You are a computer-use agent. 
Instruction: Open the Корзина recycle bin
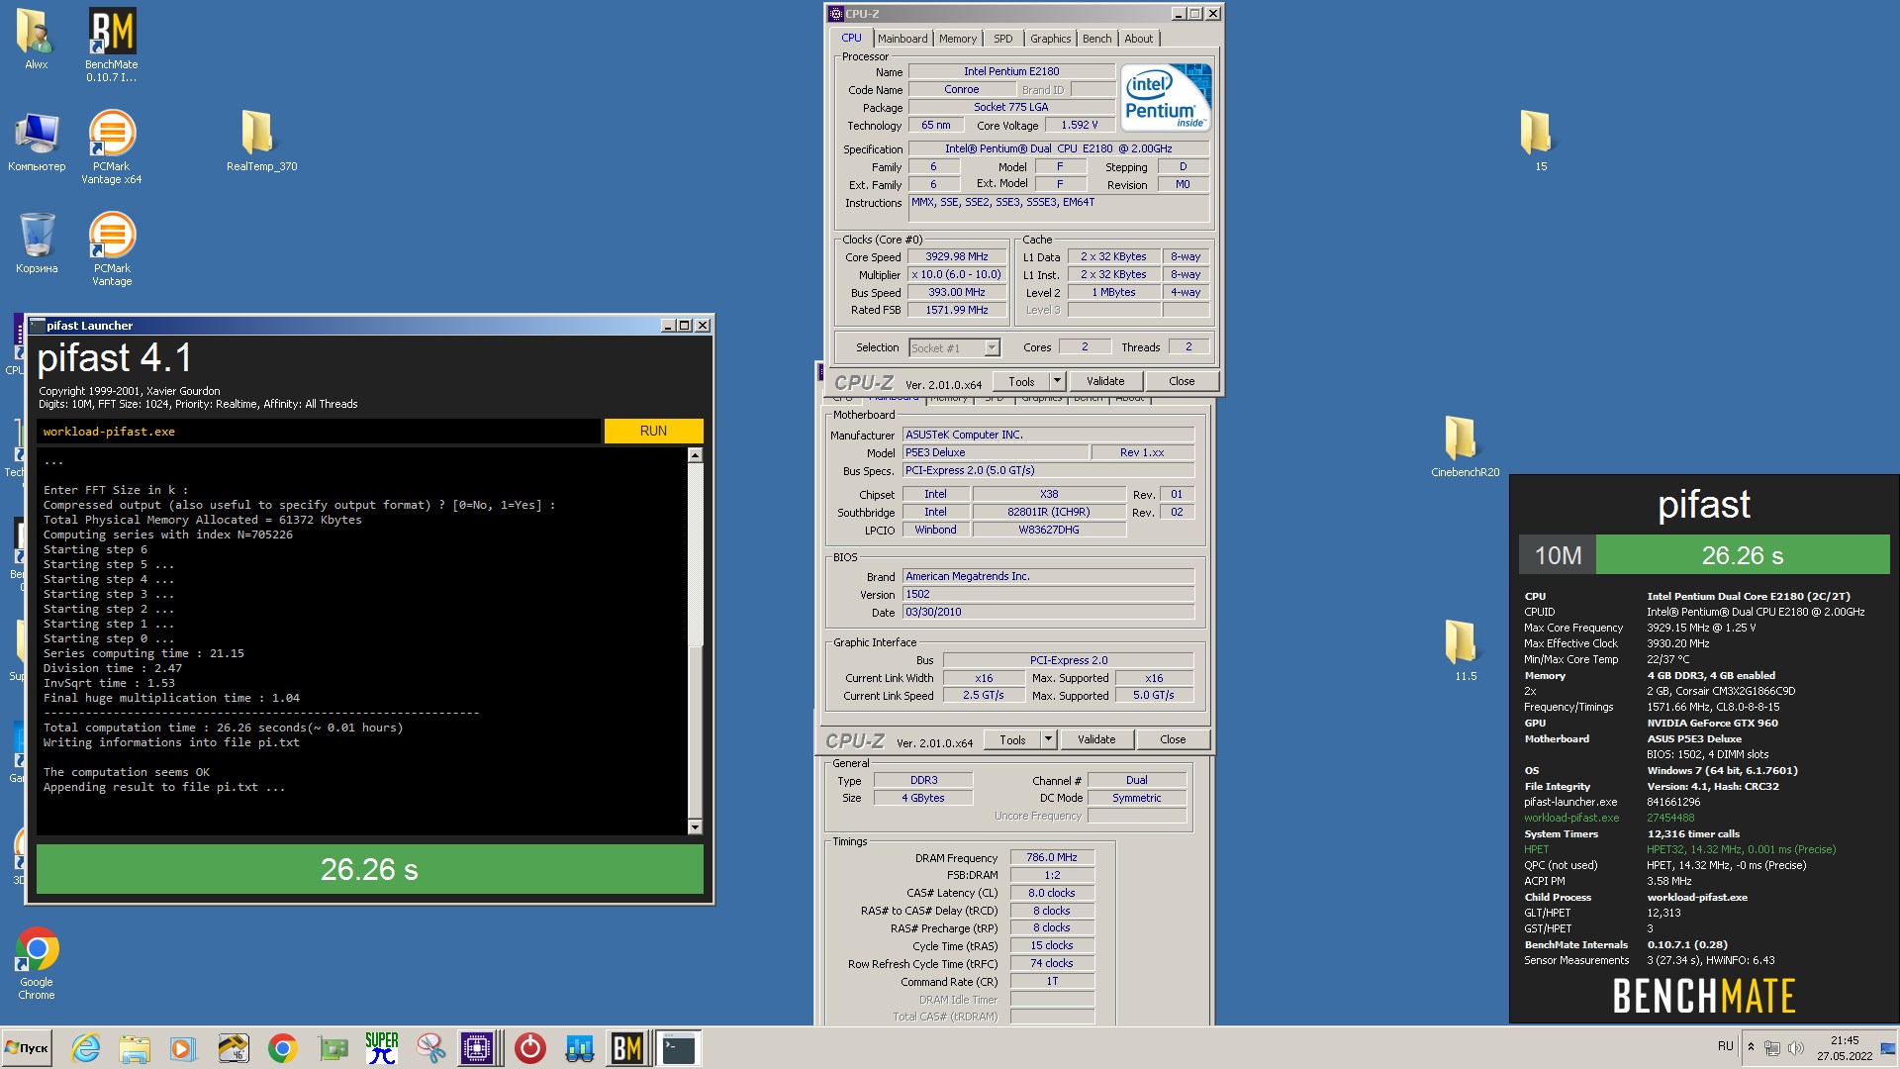point(37,243)
